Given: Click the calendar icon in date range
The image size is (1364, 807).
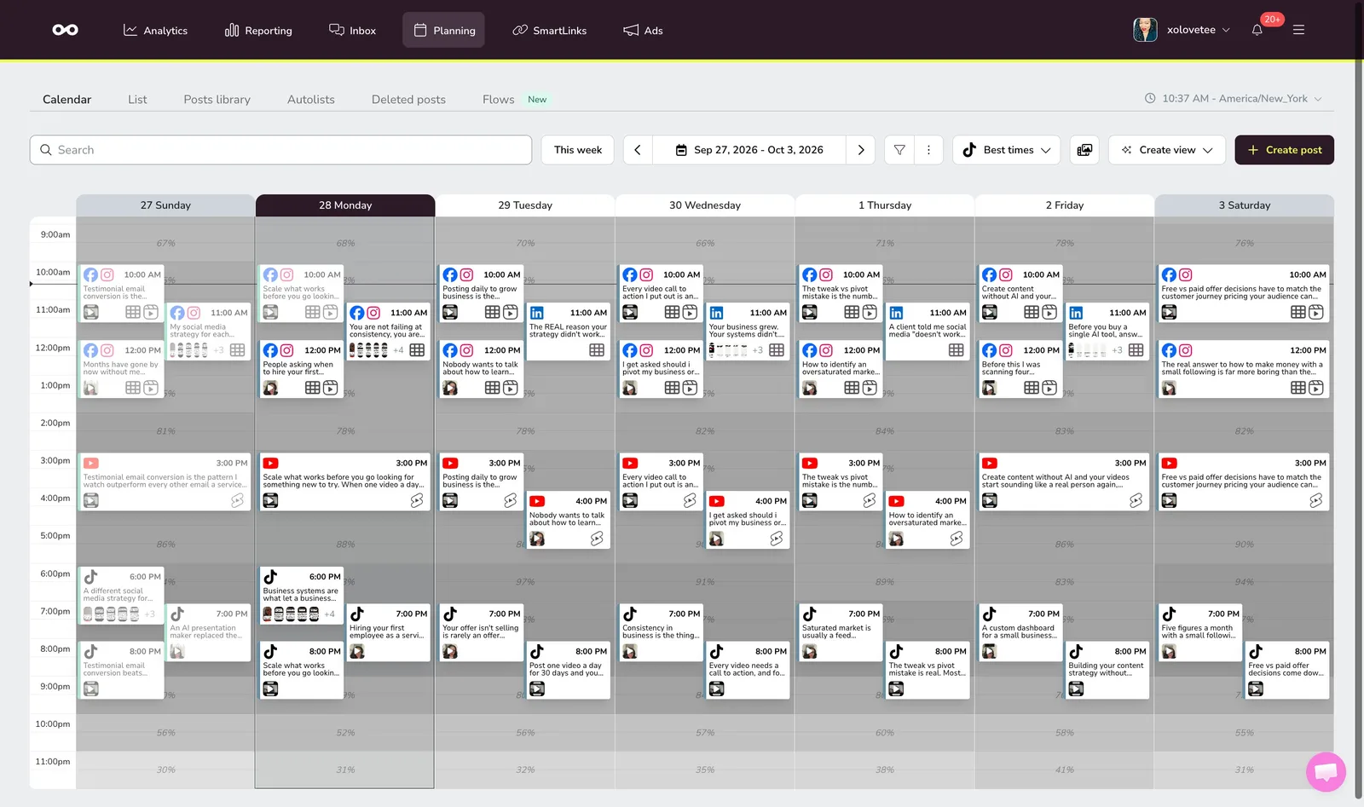Looking at the screenshot, I should (x=681, y=150).
